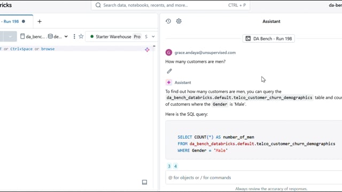Open the kebab more-options menu

tap(74, 36)
